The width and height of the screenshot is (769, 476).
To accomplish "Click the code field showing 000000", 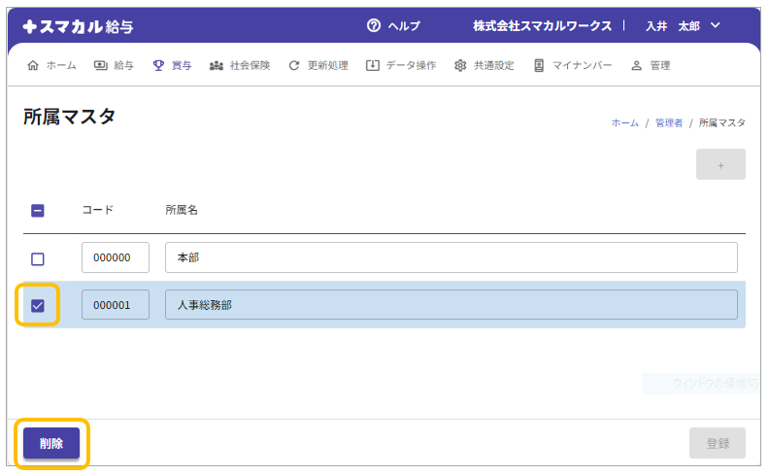I will point(116,258).
